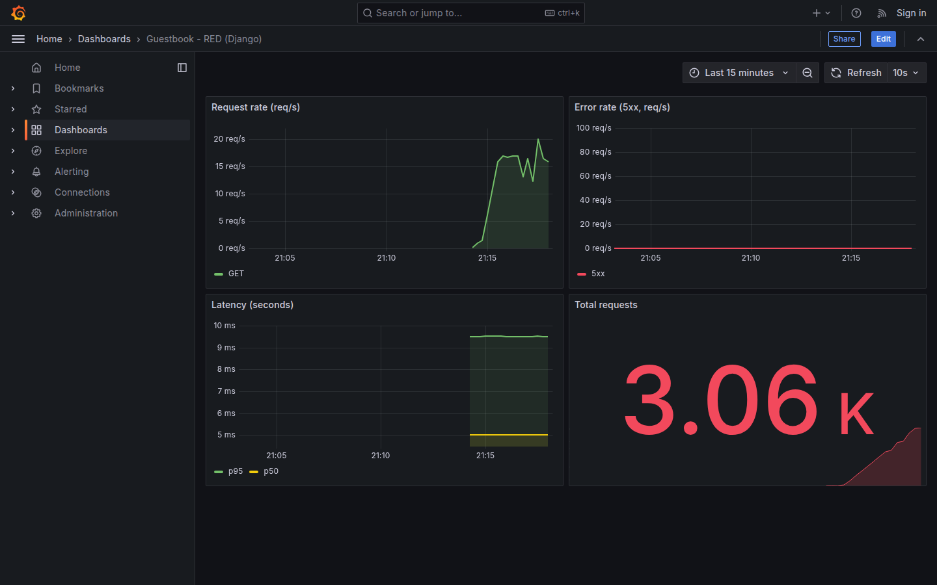Click the Alerting bell icon
This screenshot has height=585, width=937.
[x=36, y=172]
